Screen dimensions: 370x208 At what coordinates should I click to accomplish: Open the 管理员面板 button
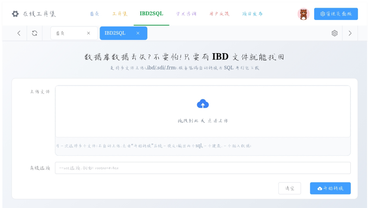click(x=336, y=14)
